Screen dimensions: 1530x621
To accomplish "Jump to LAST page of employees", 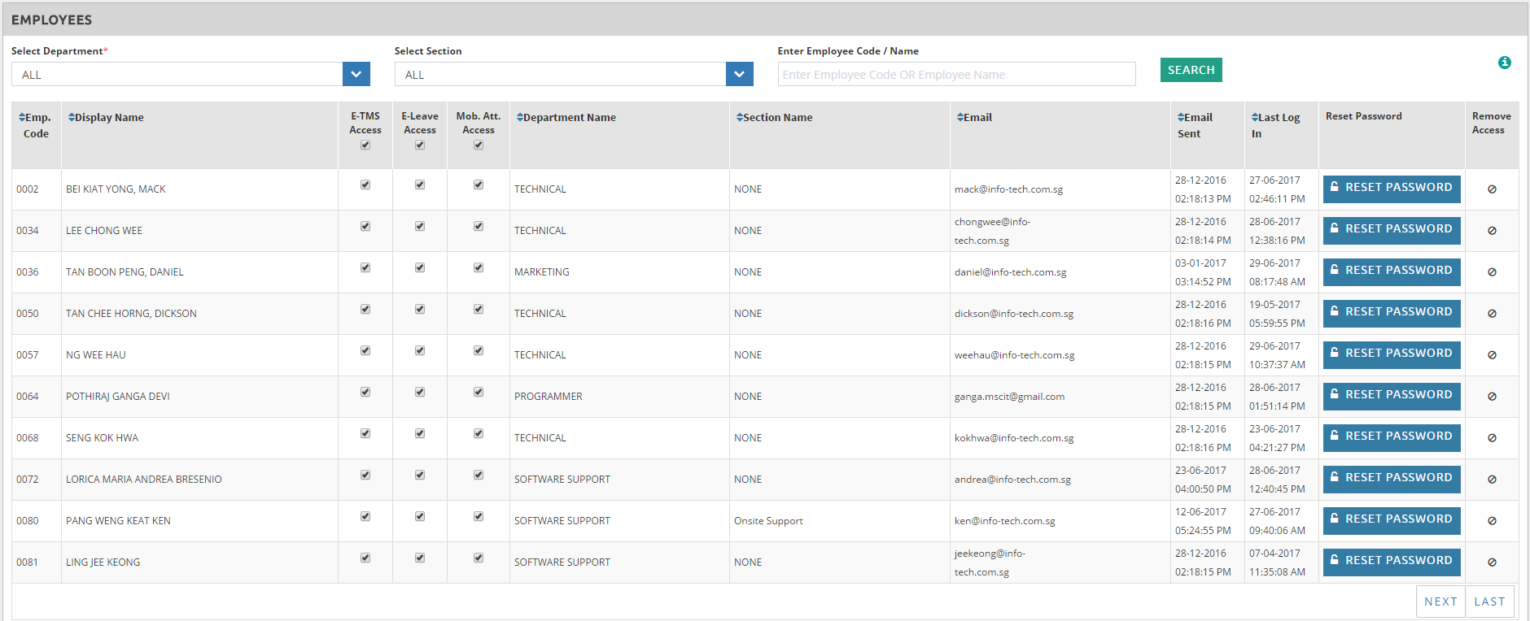I will [x=1489, y=601].
